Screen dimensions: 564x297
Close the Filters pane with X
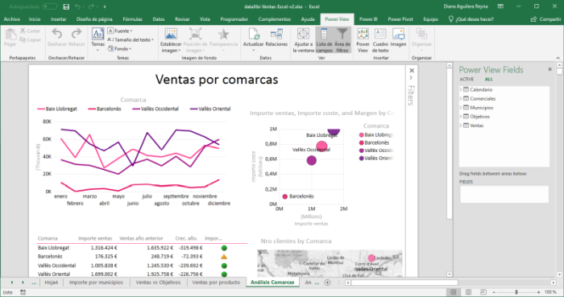pos(412,70)
